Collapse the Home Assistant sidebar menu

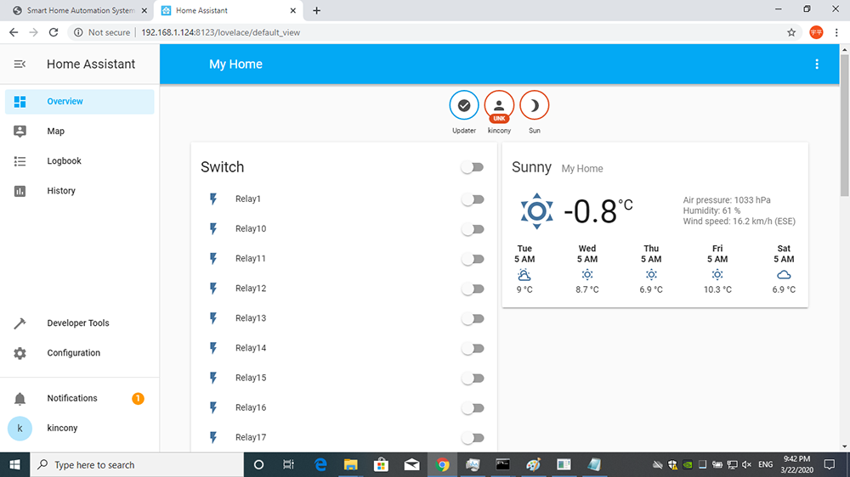[20, 65]
